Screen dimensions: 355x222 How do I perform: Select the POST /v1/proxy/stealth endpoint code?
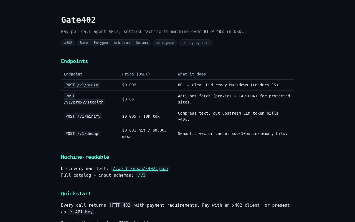click(84, 99)
